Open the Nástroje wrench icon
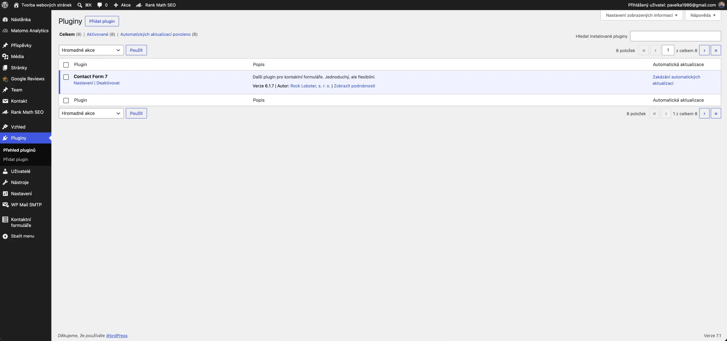This screenshot has height=341, width=727. tap(5, 182)
